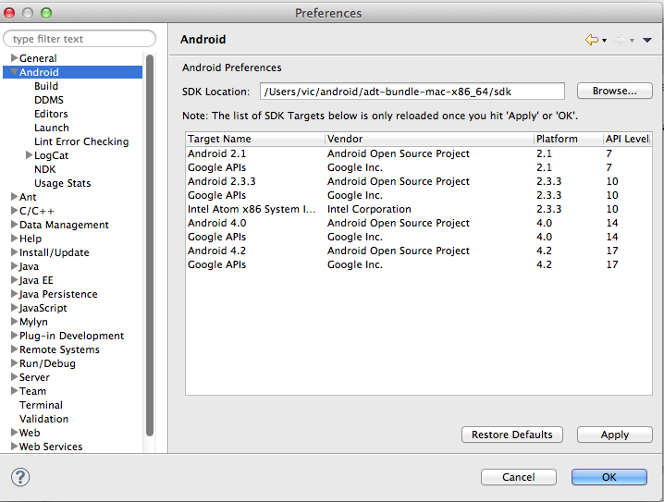
Task: Expand the Team node
Action: click(14, 391)
